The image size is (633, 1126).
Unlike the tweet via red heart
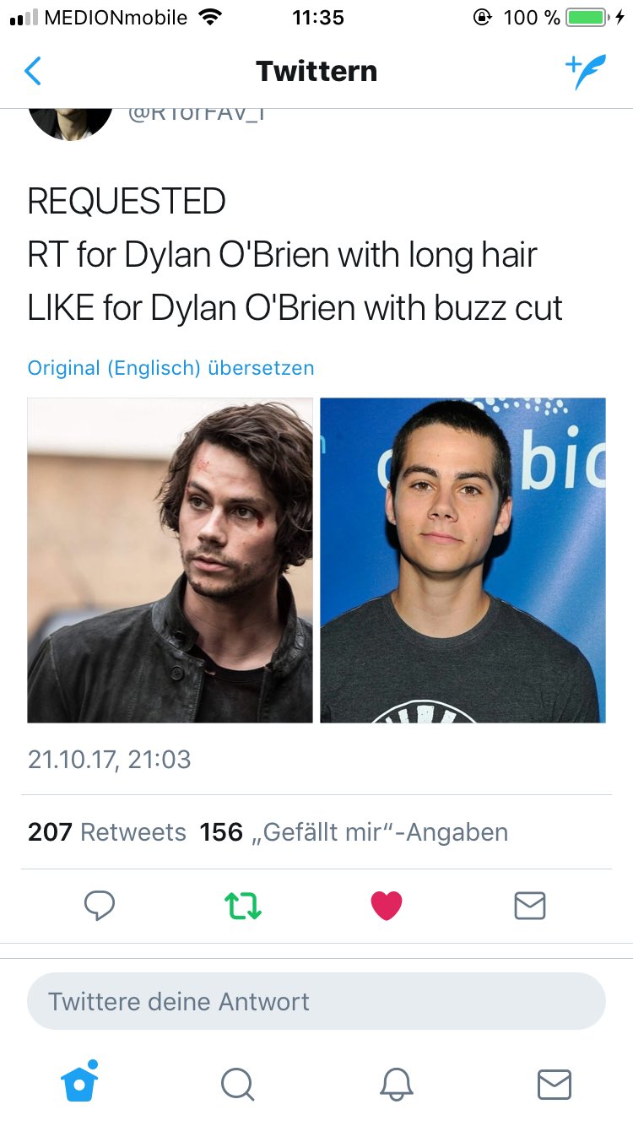pyautogui.click(x=387, y=906)
